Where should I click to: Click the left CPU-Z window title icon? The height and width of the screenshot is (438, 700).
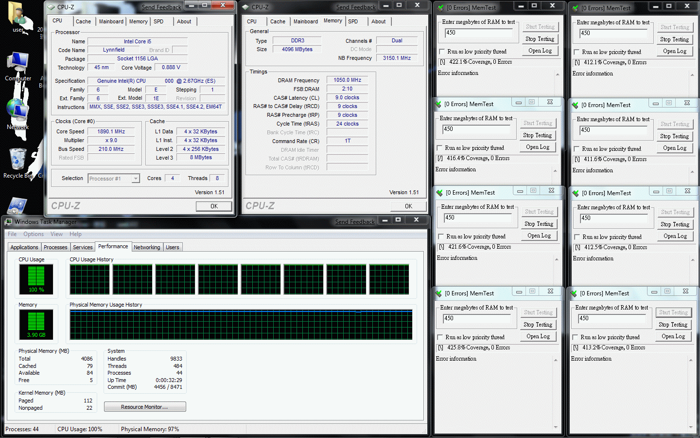51,7
